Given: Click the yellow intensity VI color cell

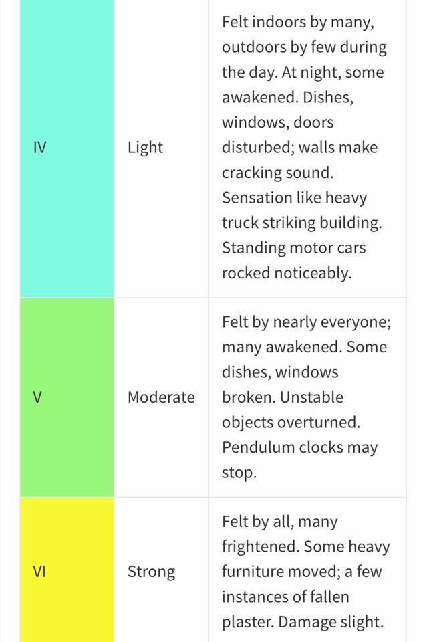Looking at the screenshot, I should pyautogui.click(x=67, y=570).
